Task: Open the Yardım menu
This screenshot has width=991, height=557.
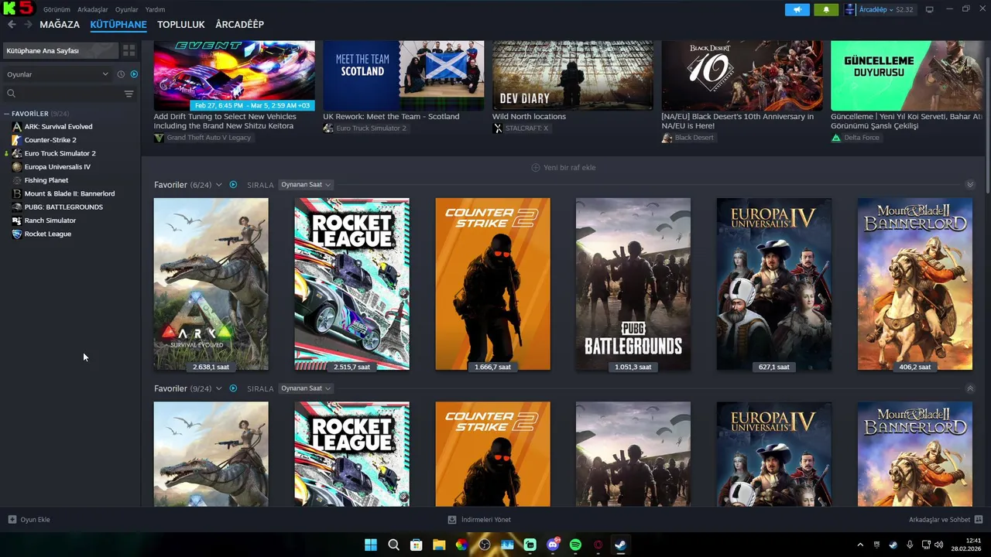Action: tap(155, 9)
